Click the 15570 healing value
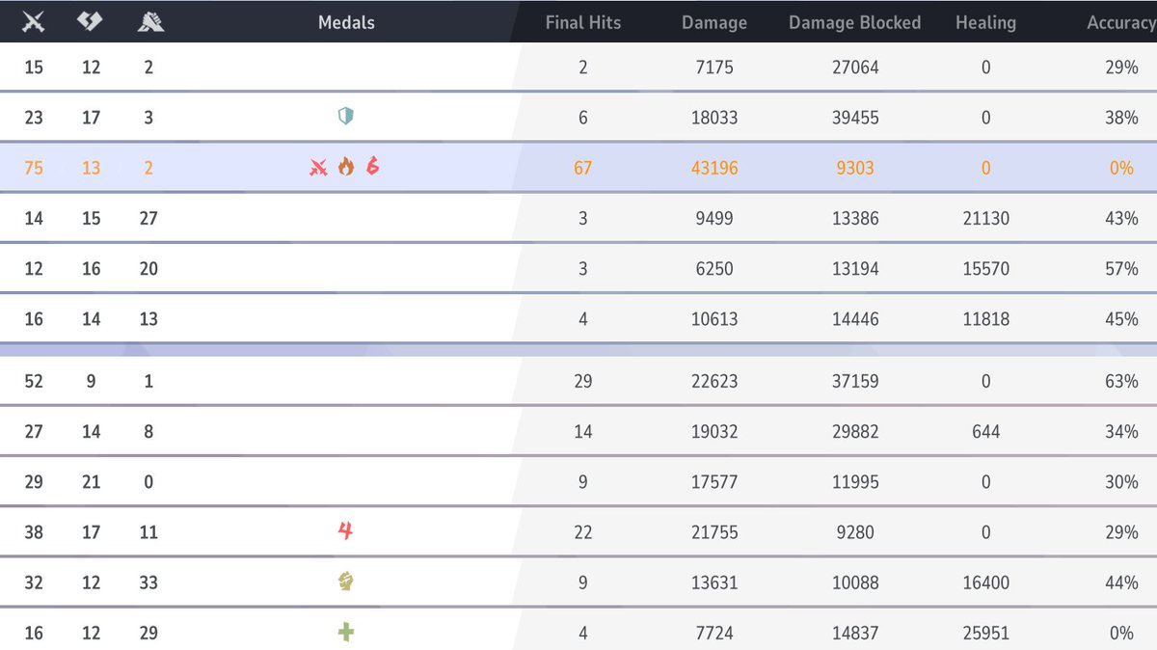This screenshot has height=650, width=1157. tap(985, 268)
